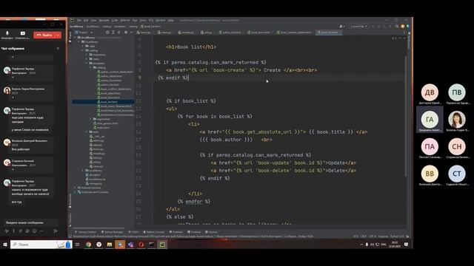Click participant avatar ДВ
Screen dimensions: 474x266
430,92
